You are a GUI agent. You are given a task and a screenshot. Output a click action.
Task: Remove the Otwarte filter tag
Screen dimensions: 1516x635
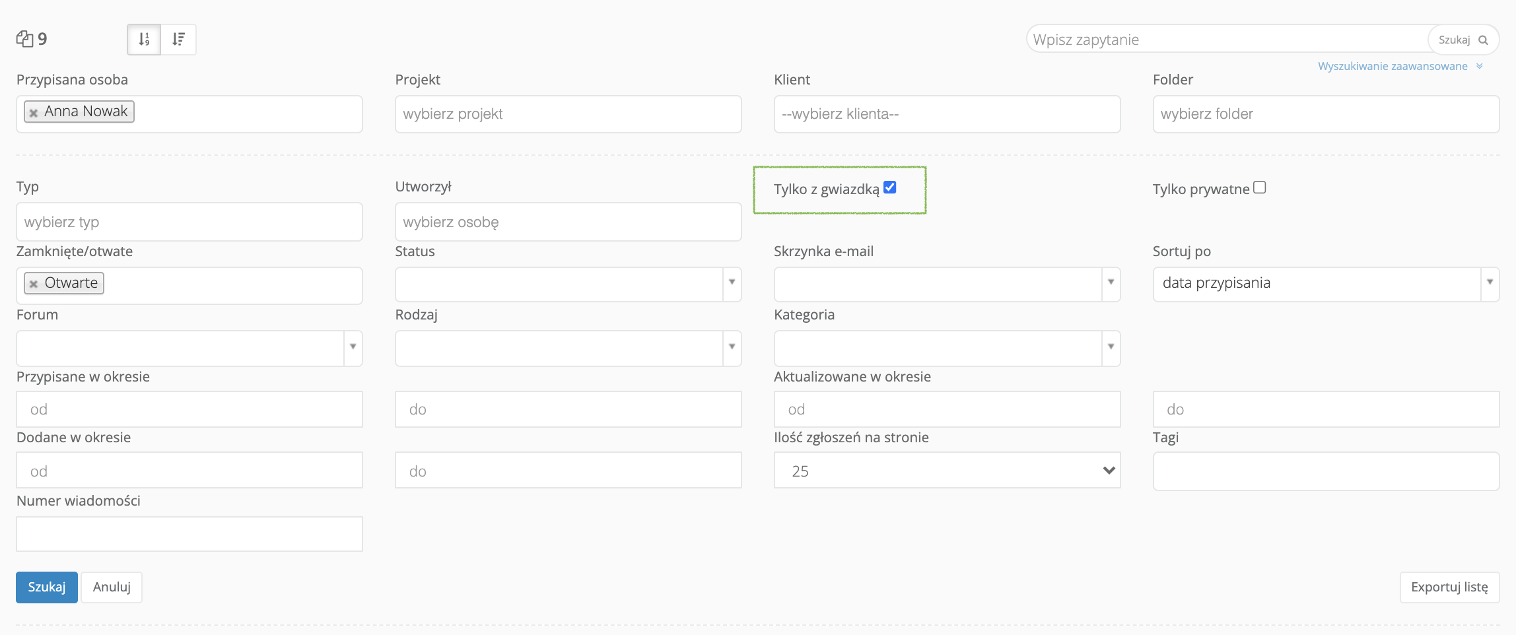[x=34, y=284]
